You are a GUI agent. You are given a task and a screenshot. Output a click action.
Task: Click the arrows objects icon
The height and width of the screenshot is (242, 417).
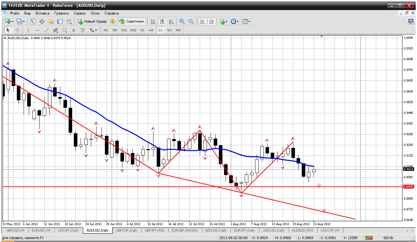click(92, 30)
